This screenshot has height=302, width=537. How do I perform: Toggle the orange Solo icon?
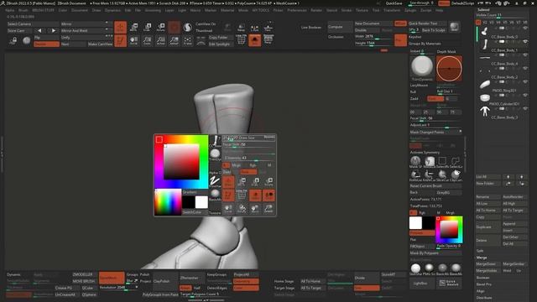(255, 40)
